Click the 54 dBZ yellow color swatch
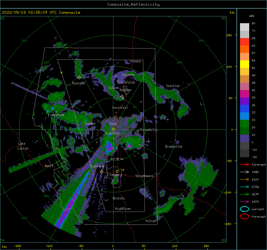 [x=244, y=64]
